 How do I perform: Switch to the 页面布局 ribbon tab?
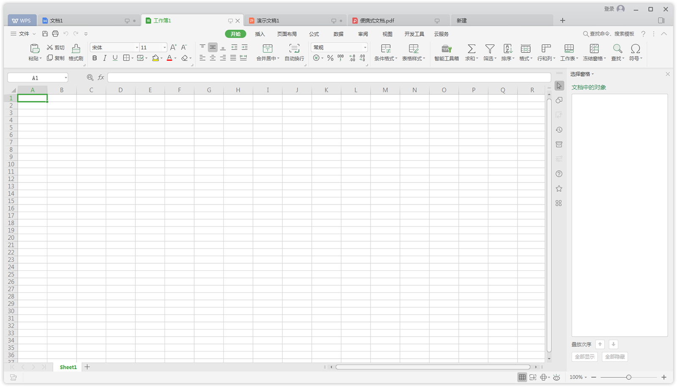(x=287, y=34)
